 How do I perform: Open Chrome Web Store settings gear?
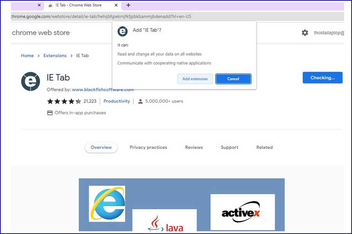point(305,33)
